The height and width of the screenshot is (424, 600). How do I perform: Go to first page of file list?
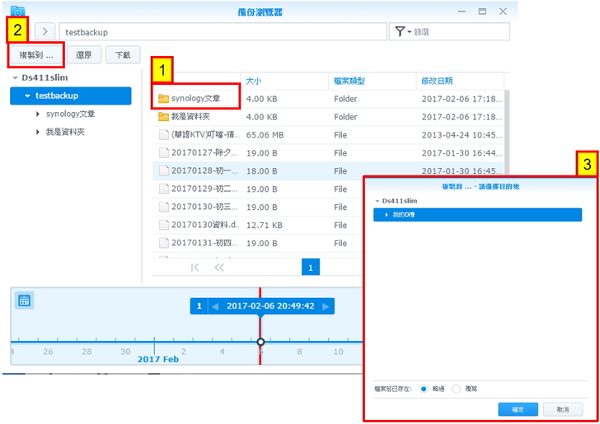pyautogui.click(x=195, y=268)
